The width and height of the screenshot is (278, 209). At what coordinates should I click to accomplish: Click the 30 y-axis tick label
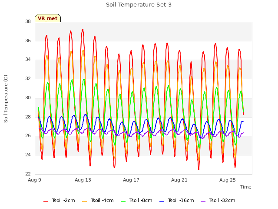click(28, 98)
